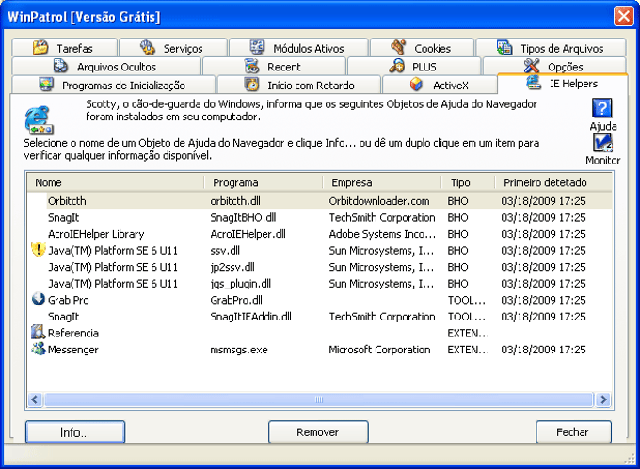
Task: Sort by the Programa column header
Action: point(264,182)
